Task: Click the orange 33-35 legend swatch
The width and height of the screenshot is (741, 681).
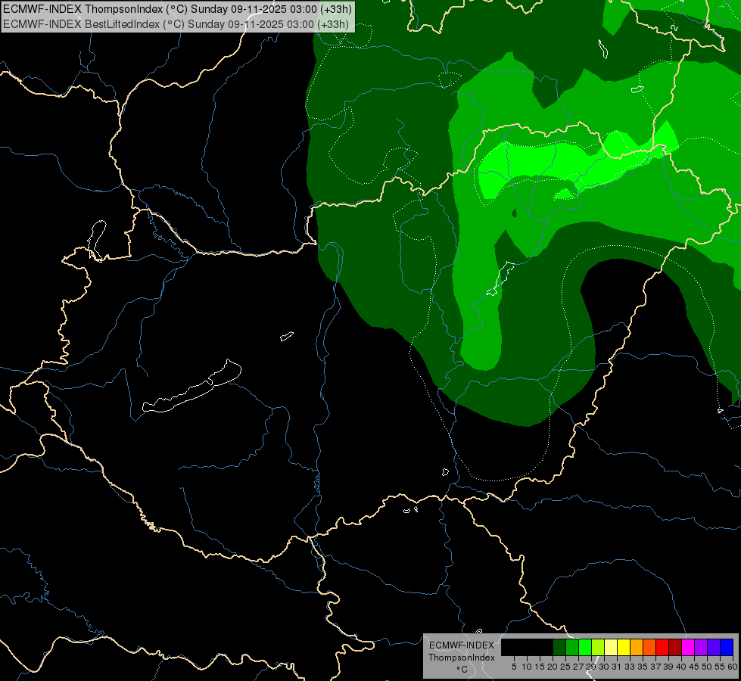Action: click(x=636, y=647)
